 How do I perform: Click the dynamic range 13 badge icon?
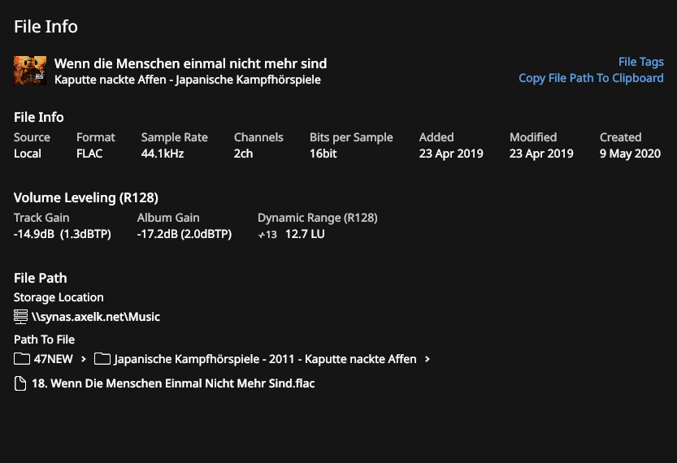pyautogui.click(x=267, y=235)
